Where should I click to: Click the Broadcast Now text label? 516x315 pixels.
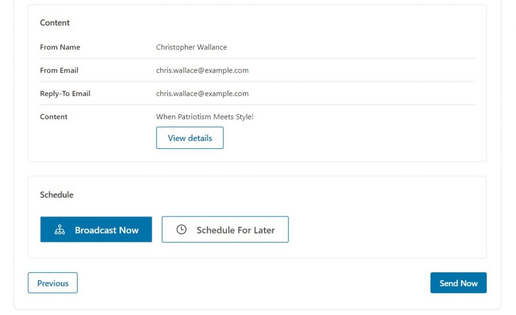(x=107, y=230)
